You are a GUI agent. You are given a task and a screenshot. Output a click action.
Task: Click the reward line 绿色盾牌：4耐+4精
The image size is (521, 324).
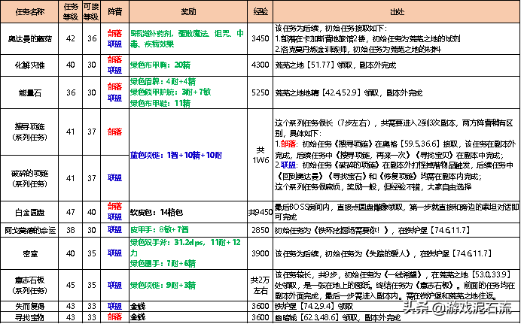coord(163,82)
